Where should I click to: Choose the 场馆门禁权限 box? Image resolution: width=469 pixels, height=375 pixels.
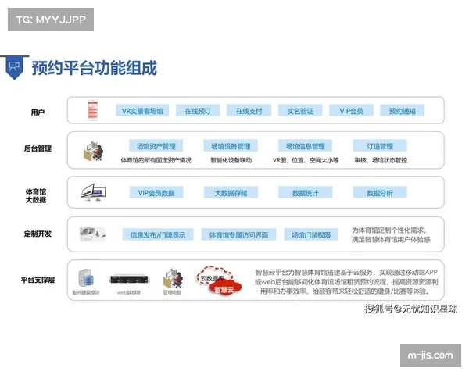pos(311,234)
